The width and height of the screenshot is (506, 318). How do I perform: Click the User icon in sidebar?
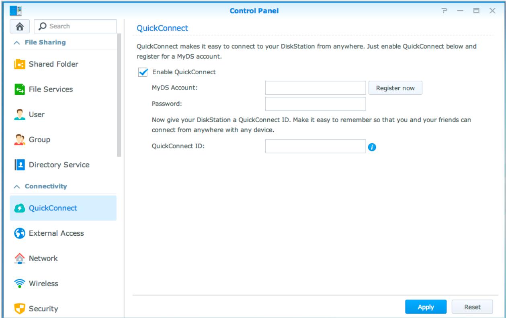point(20,114)
